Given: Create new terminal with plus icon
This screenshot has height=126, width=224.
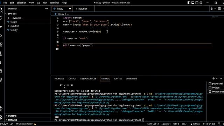Looking at the screenshot, I should (213, 78).
